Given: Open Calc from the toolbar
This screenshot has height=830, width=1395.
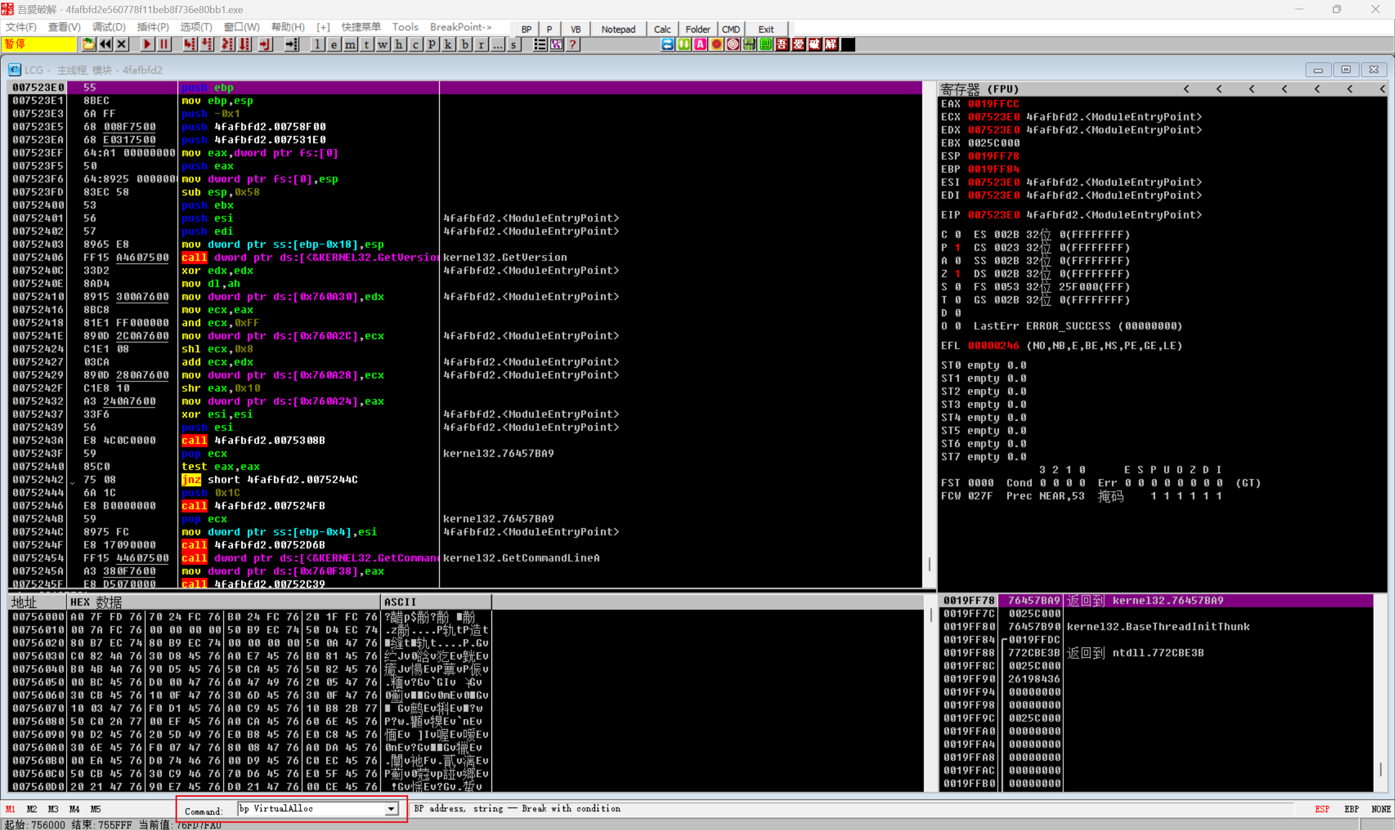Looking at the screenshot, I should (663, 29).
